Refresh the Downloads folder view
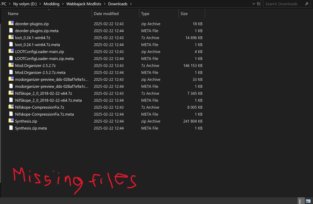Image resolution: width=313 pixels, height=204 pixels. pos(259,4)
